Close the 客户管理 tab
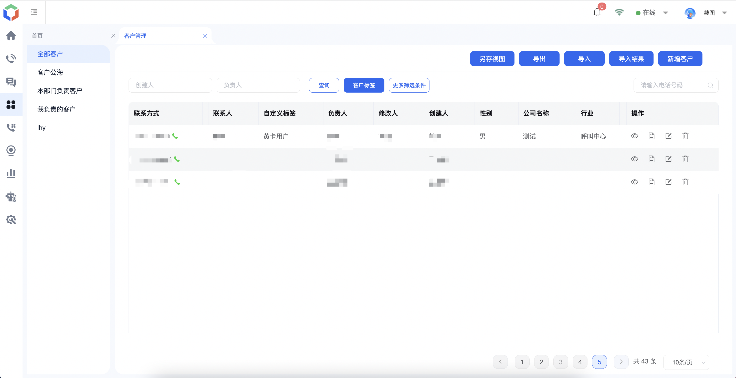 point(205,36)
